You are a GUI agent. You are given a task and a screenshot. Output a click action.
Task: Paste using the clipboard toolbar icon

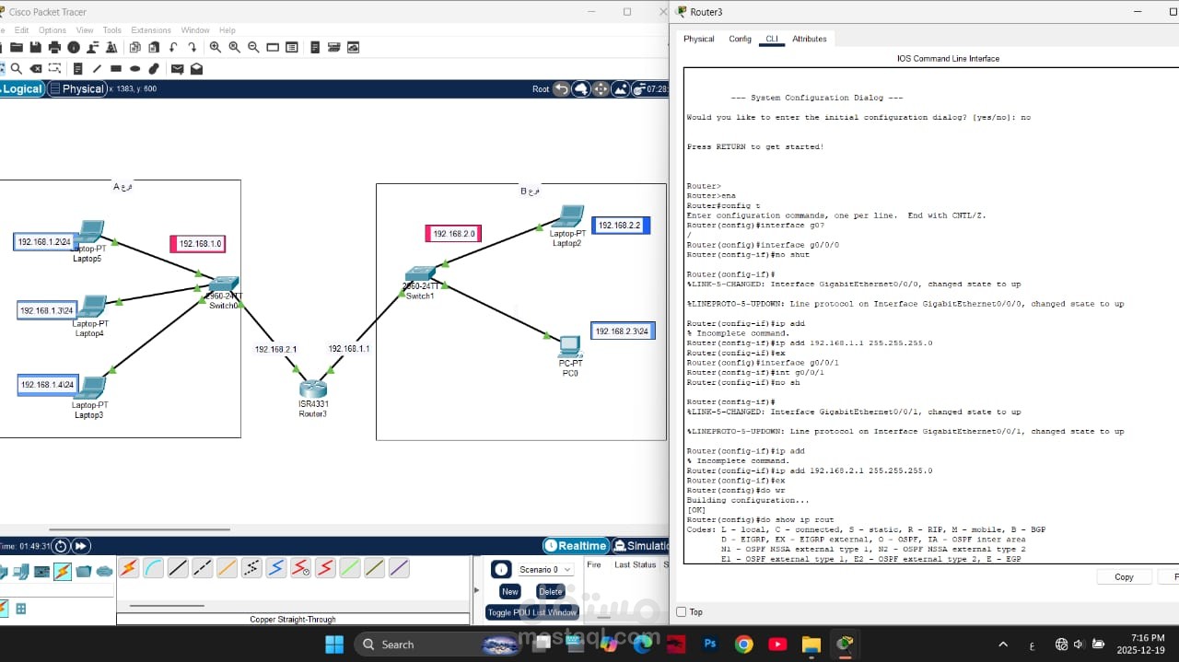[153, 47]
